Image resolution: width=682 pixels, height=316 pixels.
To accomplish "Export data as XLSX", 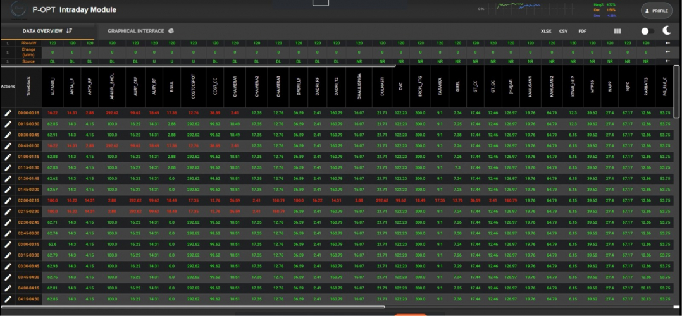I will [x=546, y=32].
